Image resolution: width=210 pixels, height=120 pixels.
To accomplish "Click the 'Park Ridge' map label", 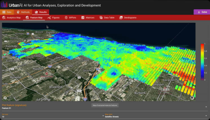I will [x=12, y=46].
